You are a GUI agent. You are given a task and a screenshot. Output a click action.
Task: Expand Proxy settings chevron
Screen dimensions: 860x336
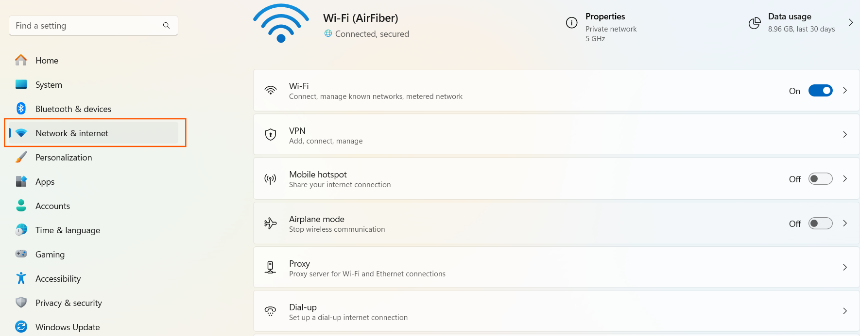845,267
